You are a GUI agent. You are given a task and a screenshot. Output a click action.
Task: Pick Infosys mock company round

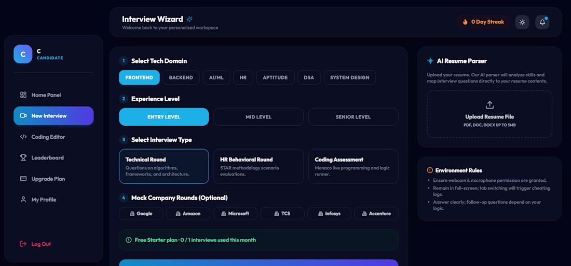pyautogui.click(x=329, y=214)
